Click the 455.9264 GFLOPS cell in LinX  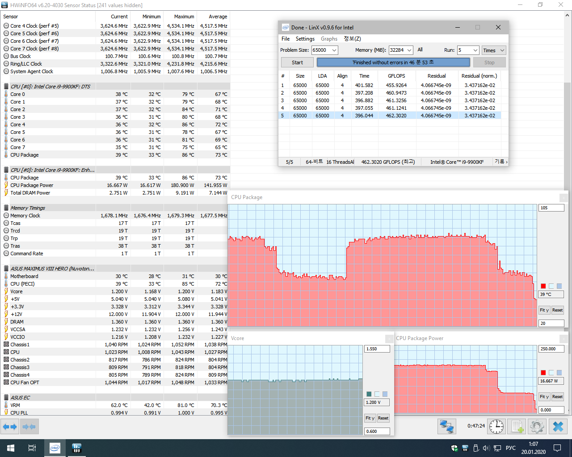(396, 85)
